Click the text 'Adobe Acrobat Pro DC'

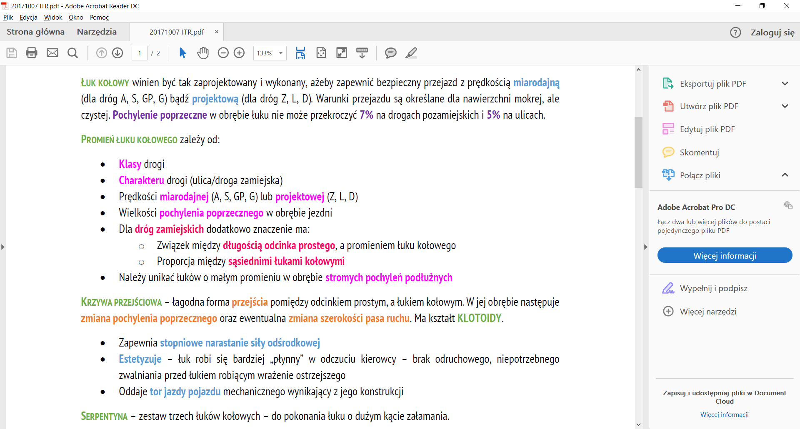click(x=696, y=207)
